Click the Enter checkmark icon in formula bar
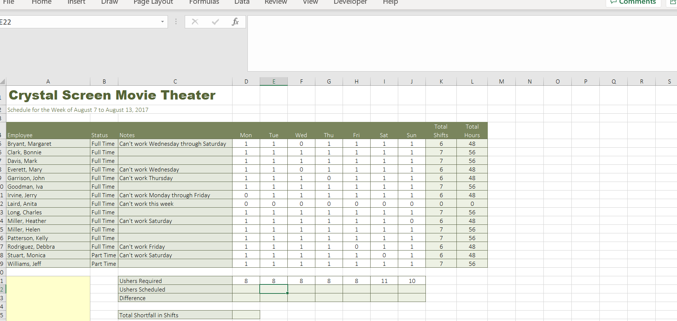The height and width of the screenshot is (321, 677). [x=215, y=22]
